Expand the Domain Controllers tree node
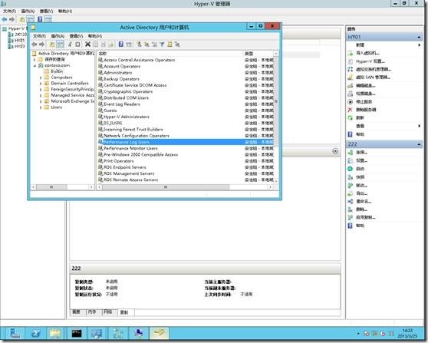This screenshot has height=343, width=428. point(41,84)
